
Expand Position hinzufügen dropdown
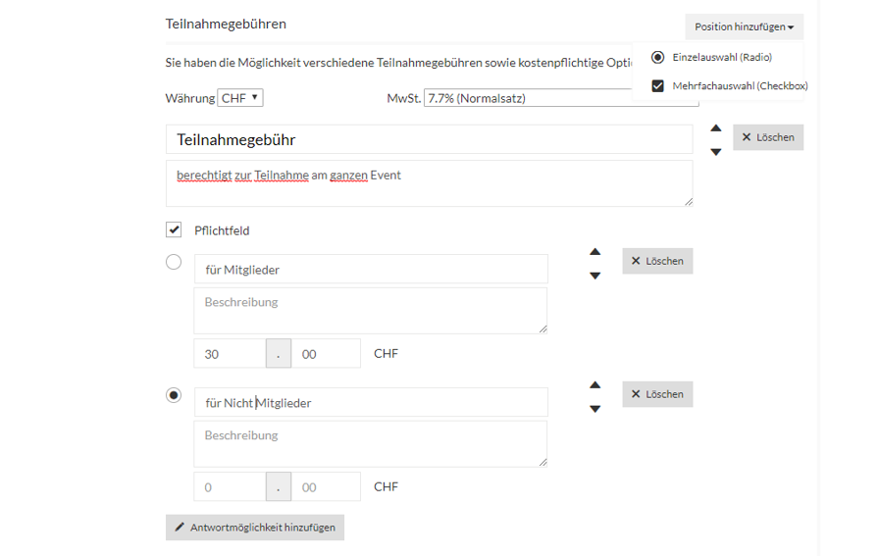tap(744, 26)
